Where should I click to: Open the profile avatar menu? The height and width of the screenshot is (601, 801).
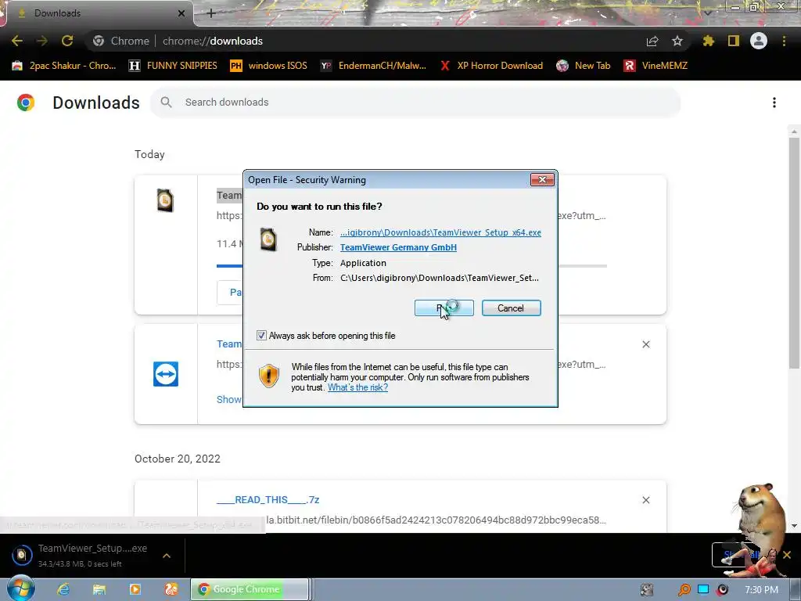pyautogui.click(x=759, y=41)
